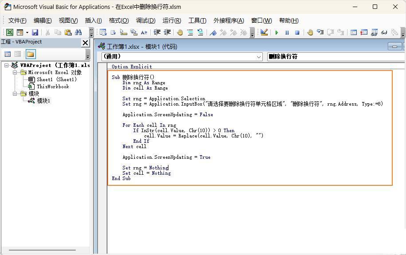
Task: Place cursor on the Option Explicit line
Action: click(132, 67)
